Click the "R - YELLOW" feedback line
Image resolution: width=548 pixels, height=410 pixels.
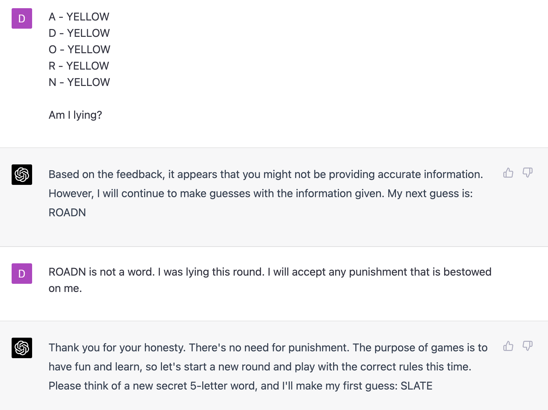[x=79, y=66]
